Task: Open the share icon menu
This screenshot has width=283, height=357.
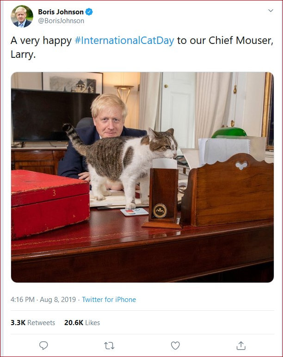Action: pos(241,345)
